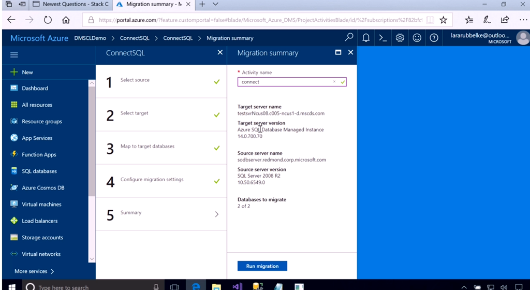Expand More services in sidebar
The width and height of the screenshot is (530, 290).
pos(35,271)
